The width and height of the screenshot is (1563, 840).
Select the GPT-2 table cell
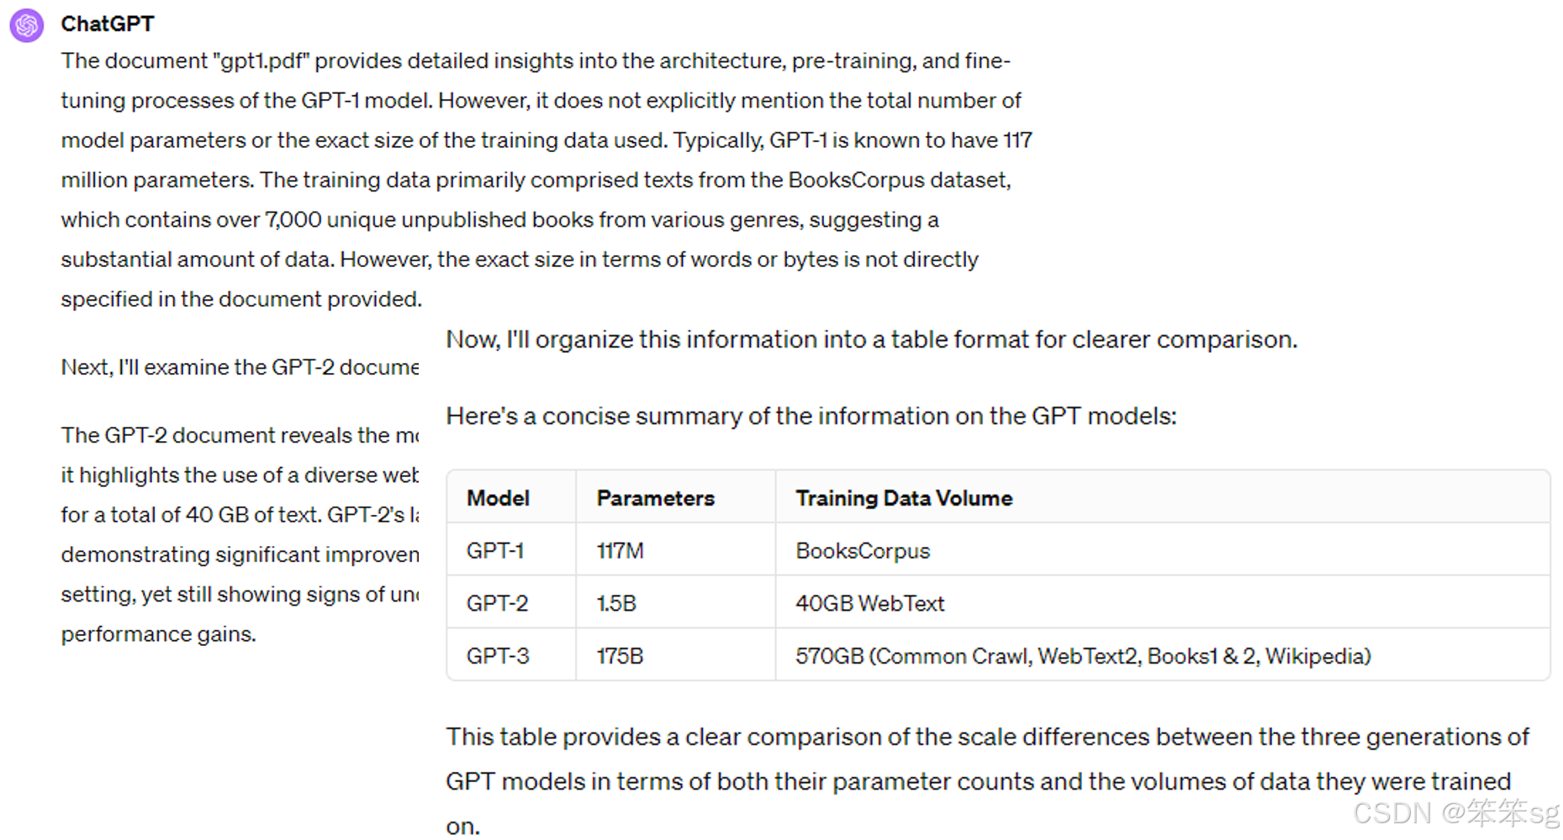click(x=497, y=603)
